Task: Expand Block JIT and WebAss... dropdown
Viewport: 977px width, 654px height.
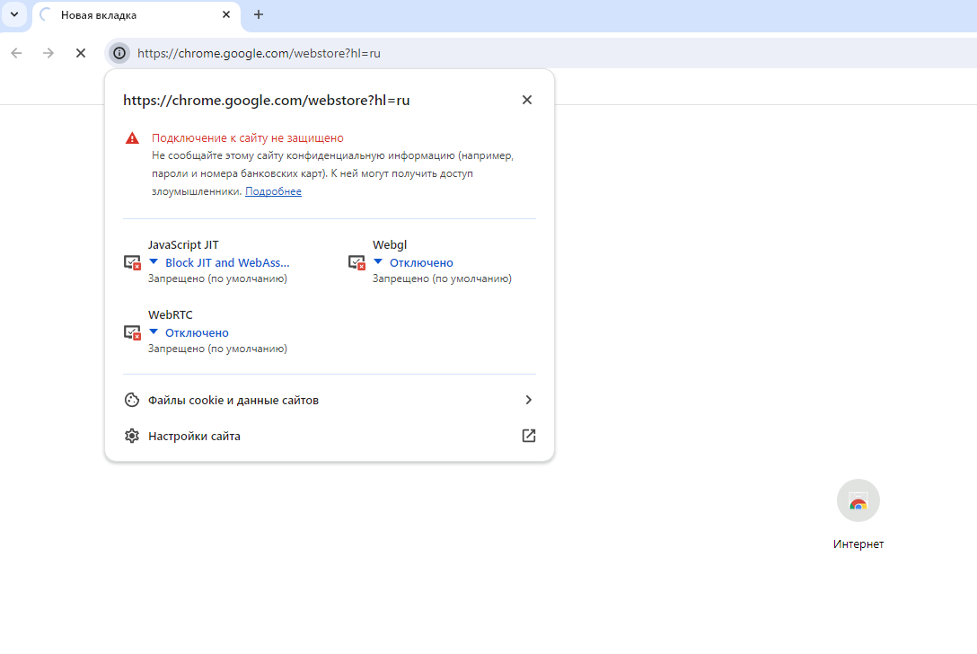Action: click(x=219, y=262)
